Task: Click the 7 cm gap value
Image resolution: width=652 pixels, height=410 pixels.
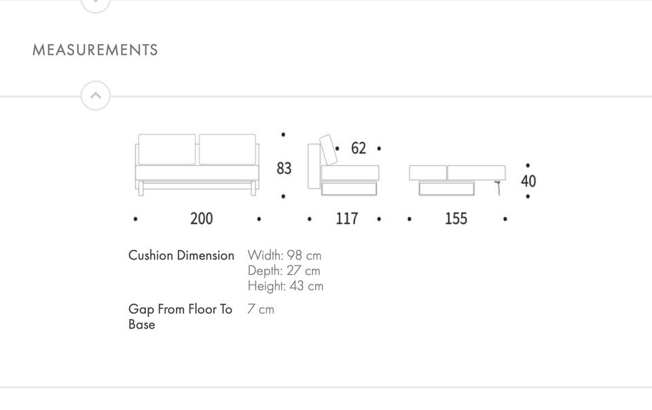Action: 261,309
